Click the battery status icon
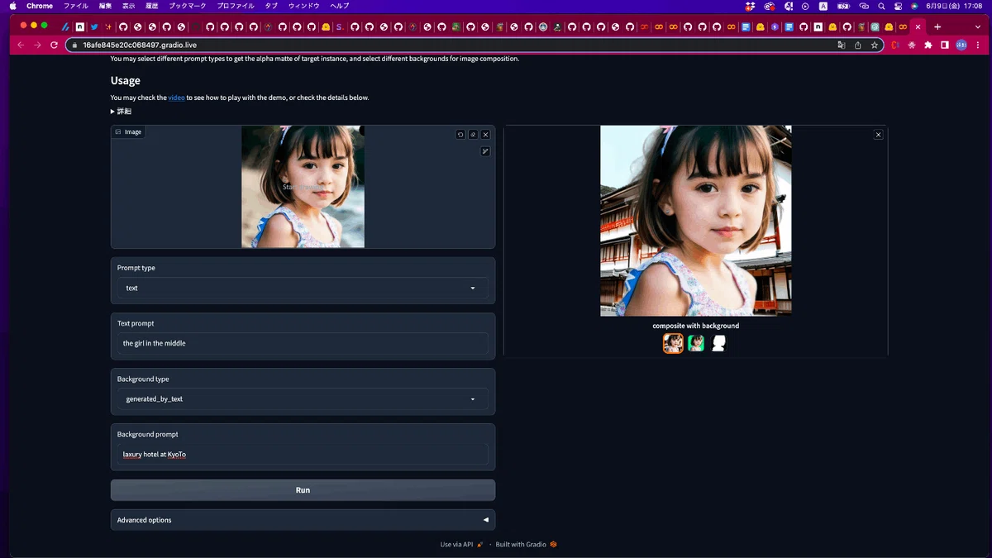Image resolution: width=992 pixels, height=558 pixels. pos(843,6)
